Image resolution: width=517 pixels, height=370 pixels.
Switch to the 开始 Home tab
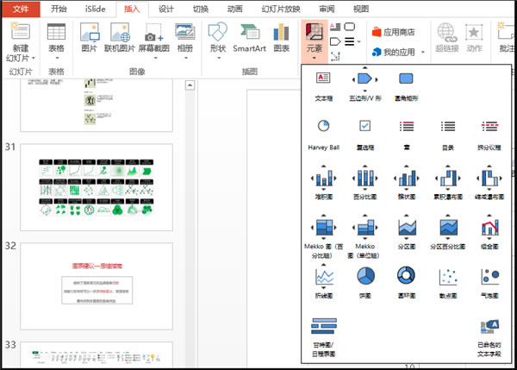point(59,9)
